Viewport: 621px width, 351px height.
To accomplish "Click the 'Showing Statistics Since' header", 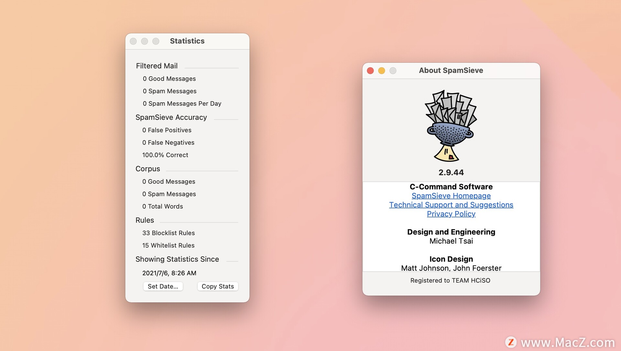I will pos(177,259).
